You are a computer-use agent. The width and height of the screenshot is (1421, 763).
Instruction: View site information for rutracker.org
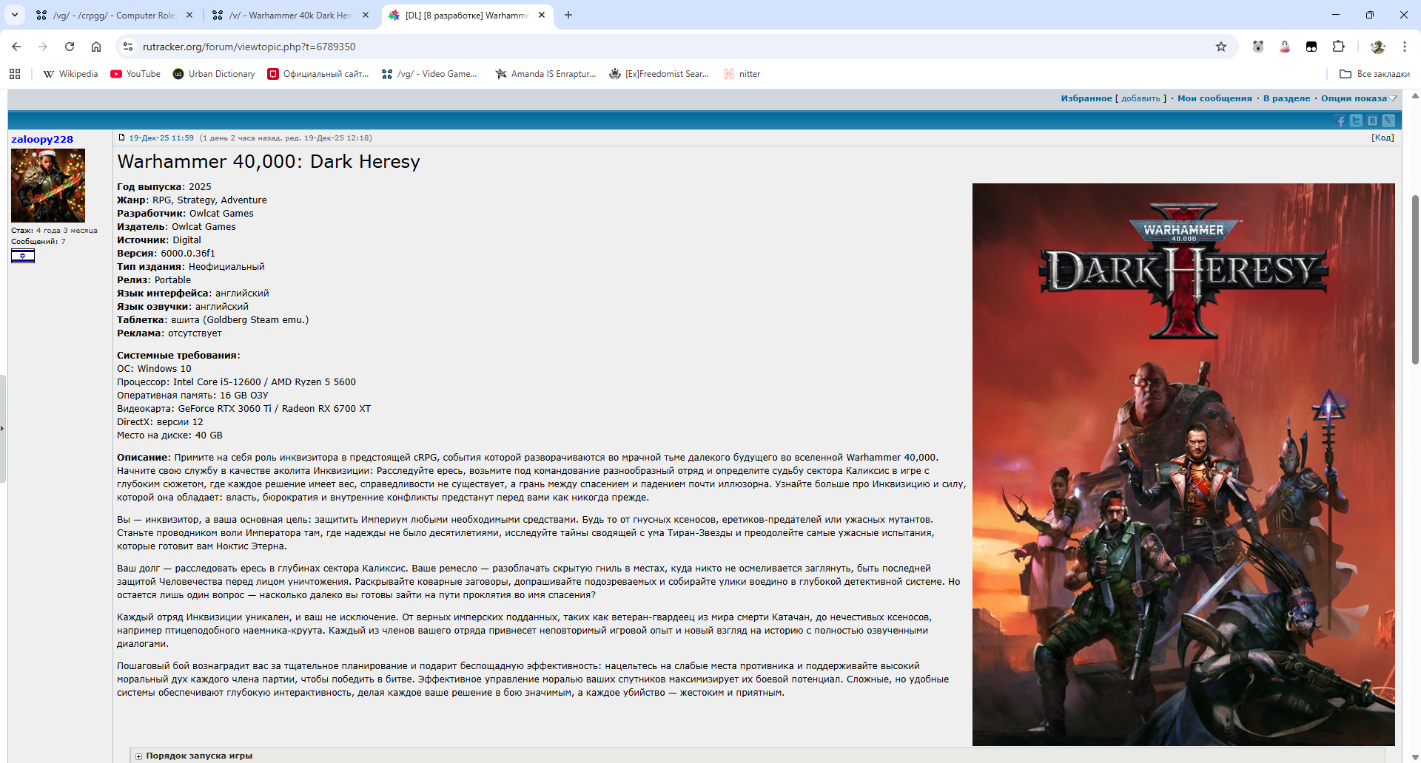pos(128,47)
